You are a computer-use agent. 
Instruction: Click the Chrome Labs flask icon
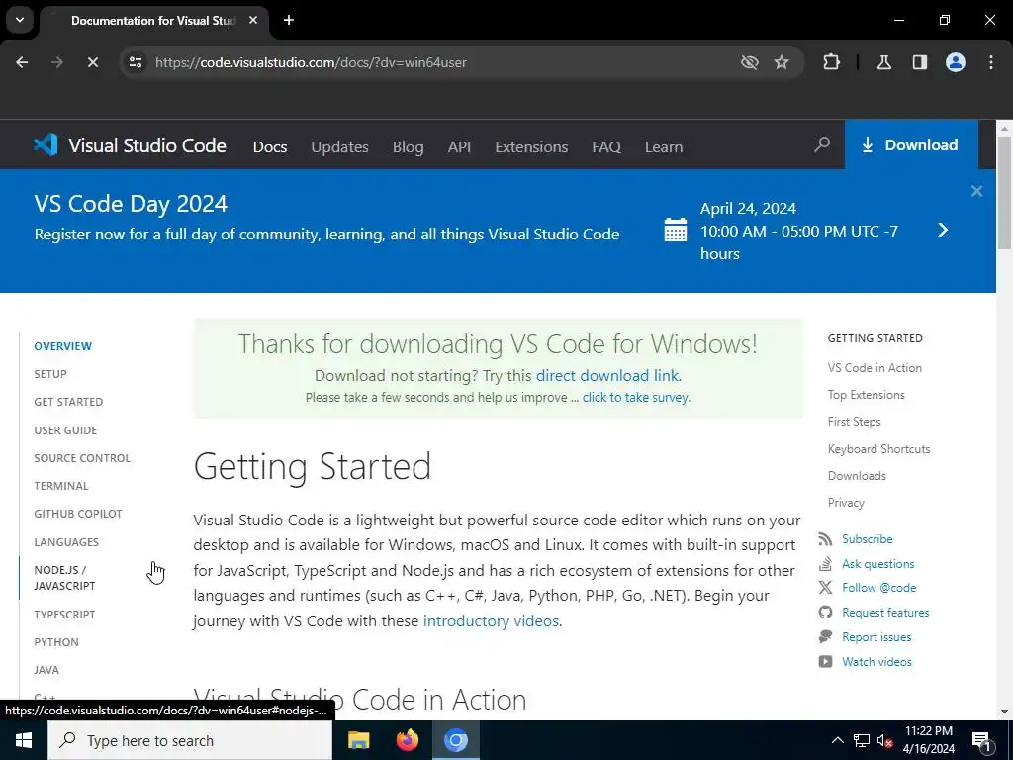[x=884, y=62]
